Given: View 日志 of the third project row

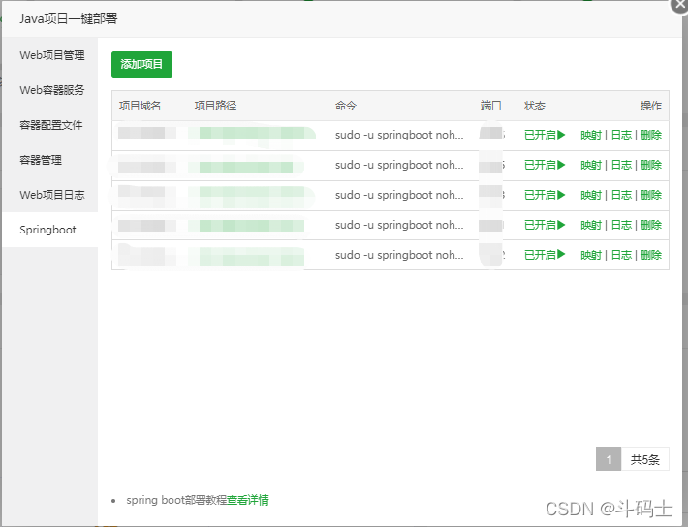Looking at the screenshot, I should click(x=621, y=195).
